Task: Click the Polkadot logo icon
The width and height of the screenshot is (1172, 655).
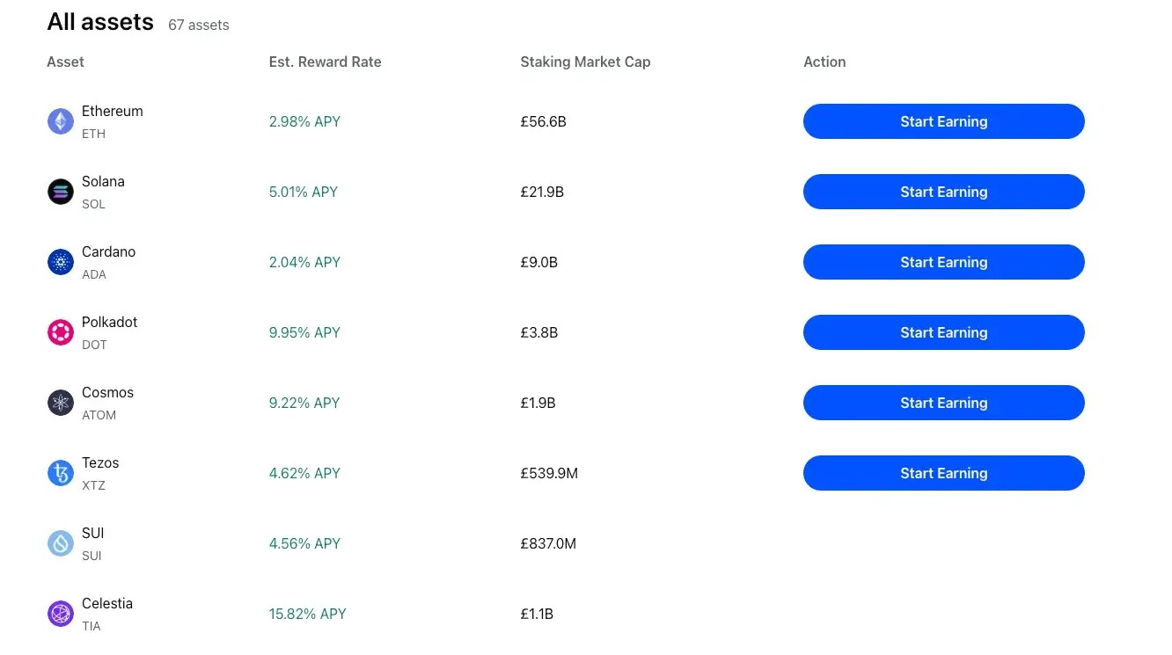Action: pos(60,331)
